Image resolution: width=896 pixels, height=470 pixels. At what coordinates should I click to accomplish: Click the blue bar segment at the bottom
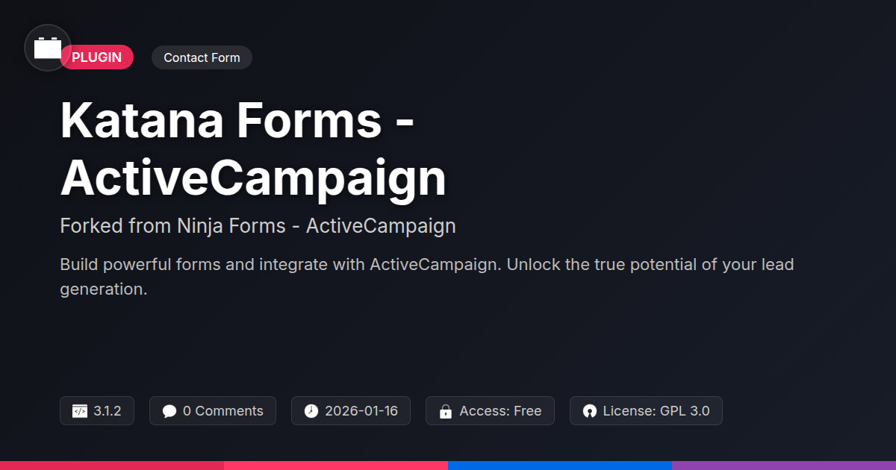pos(560,466)
